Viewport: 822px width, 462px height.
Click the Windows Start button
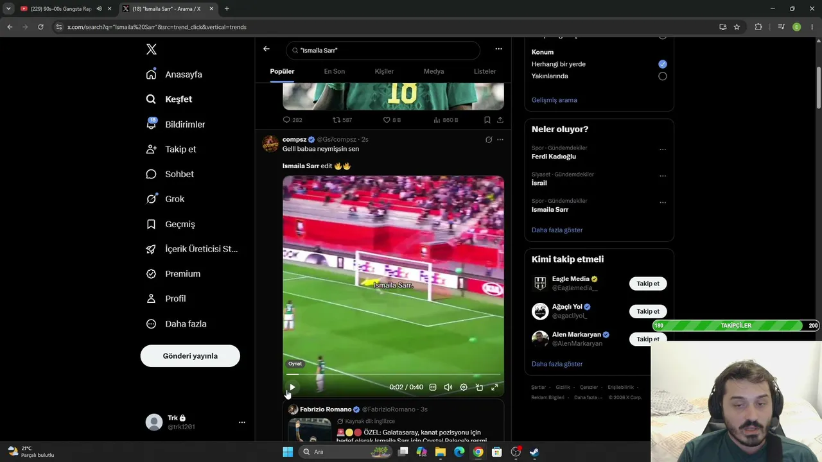[288, 452]
